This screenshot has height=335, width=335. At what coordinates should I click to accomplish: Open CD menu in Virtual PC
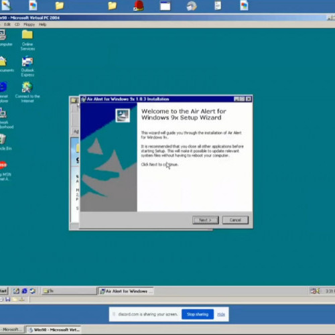point(17,24)
